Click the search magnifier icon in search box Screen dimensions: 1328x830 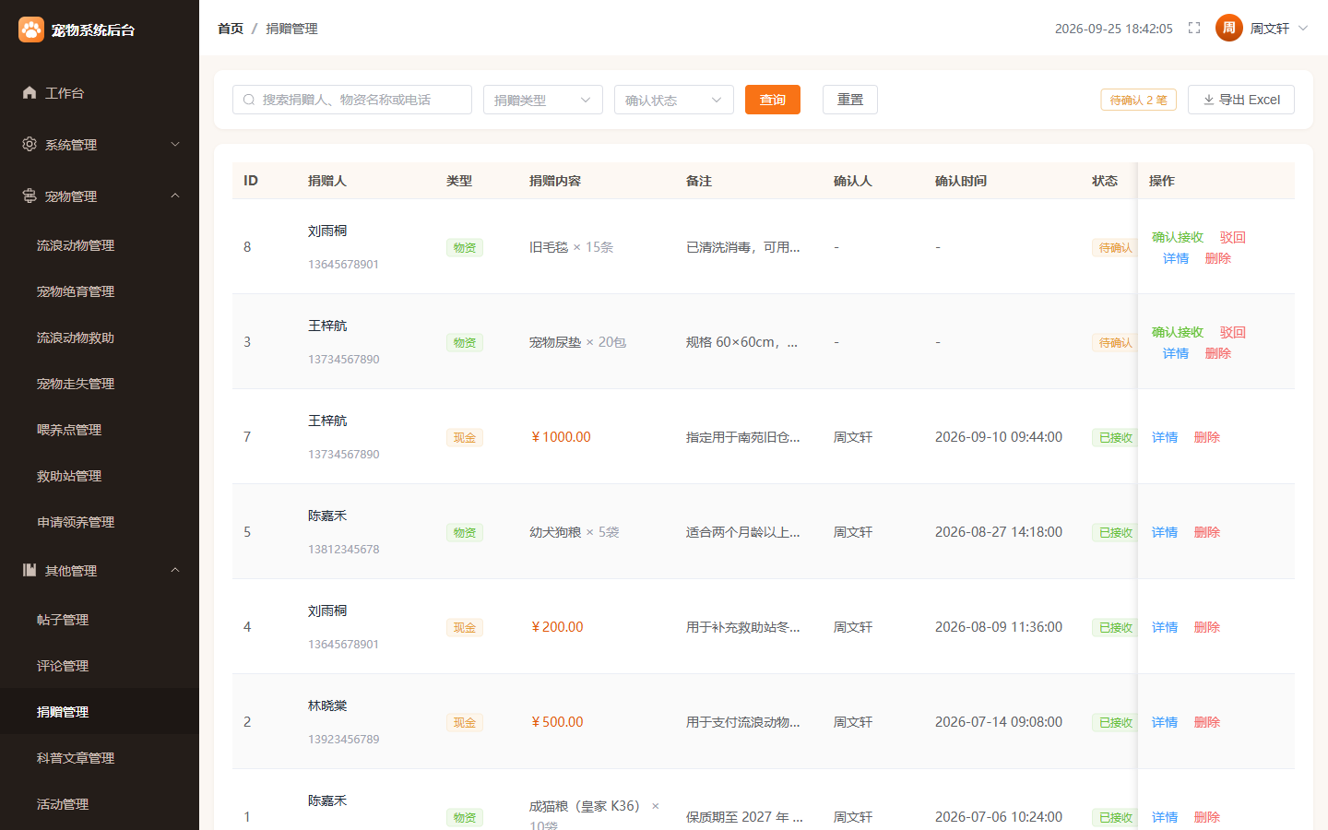tap(249, 100)
